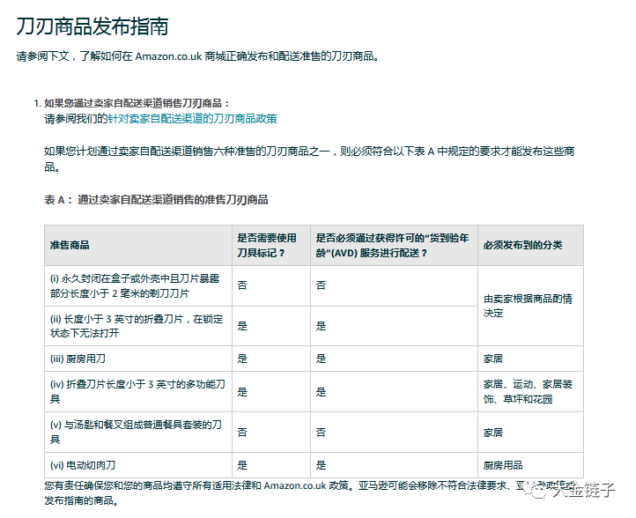Click the 货到验年龄 (AVD) column header
Viewport: 636px width, 518px height.
pyautogui.click(x=394, y=245)
